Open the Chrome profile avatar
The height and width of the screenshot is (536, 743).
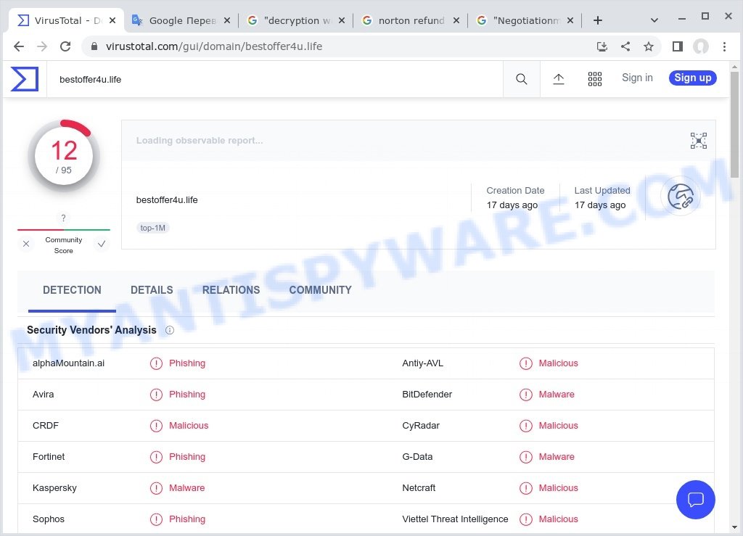point(701,46)
